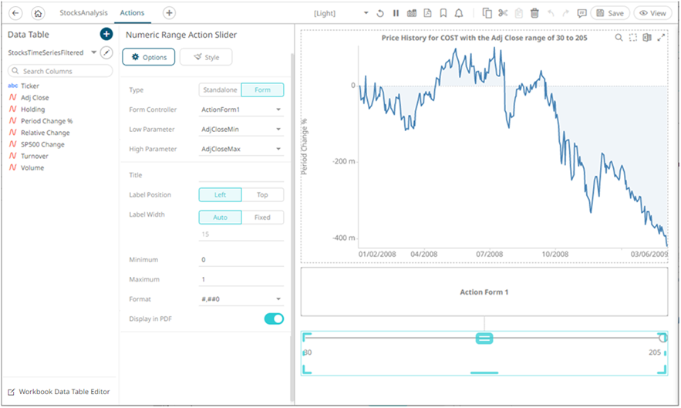
Task: Add a data table with the plus icon
Action: point(106,34)
